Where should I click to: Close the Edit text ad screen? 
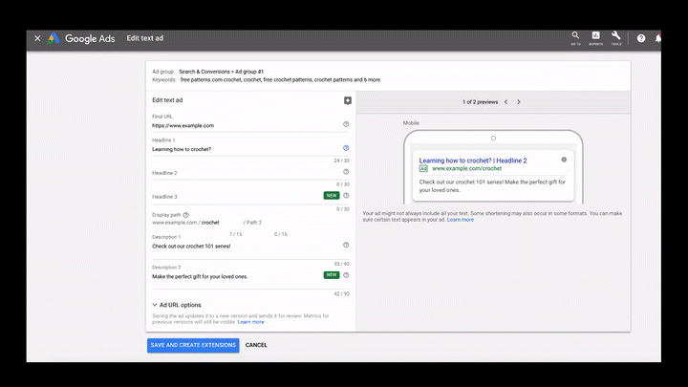(37, 38)
